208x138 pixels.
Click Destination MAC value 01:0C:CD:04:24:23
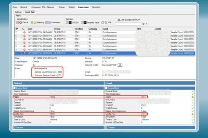[110, 76]
